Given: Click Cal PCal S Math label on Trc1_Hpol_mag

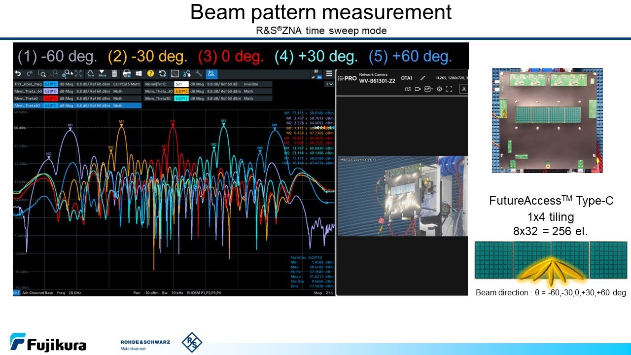Looking at the screenshot, I should pyautogui.click(x=126, y=84).
